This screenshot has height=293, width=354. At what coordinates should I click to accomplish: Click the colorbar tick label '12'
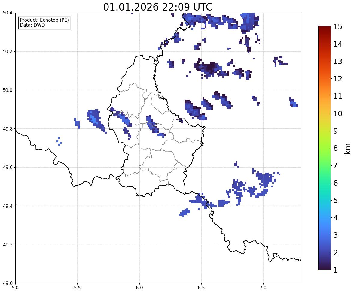pyautogui.click(x=338, y=79)
